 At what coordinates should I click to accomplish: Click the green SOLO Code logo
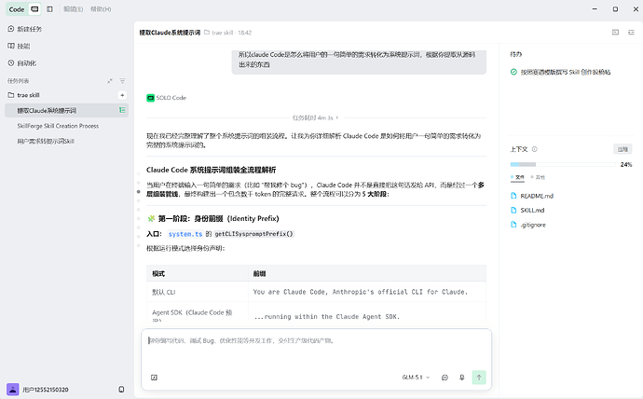(150, 98)
